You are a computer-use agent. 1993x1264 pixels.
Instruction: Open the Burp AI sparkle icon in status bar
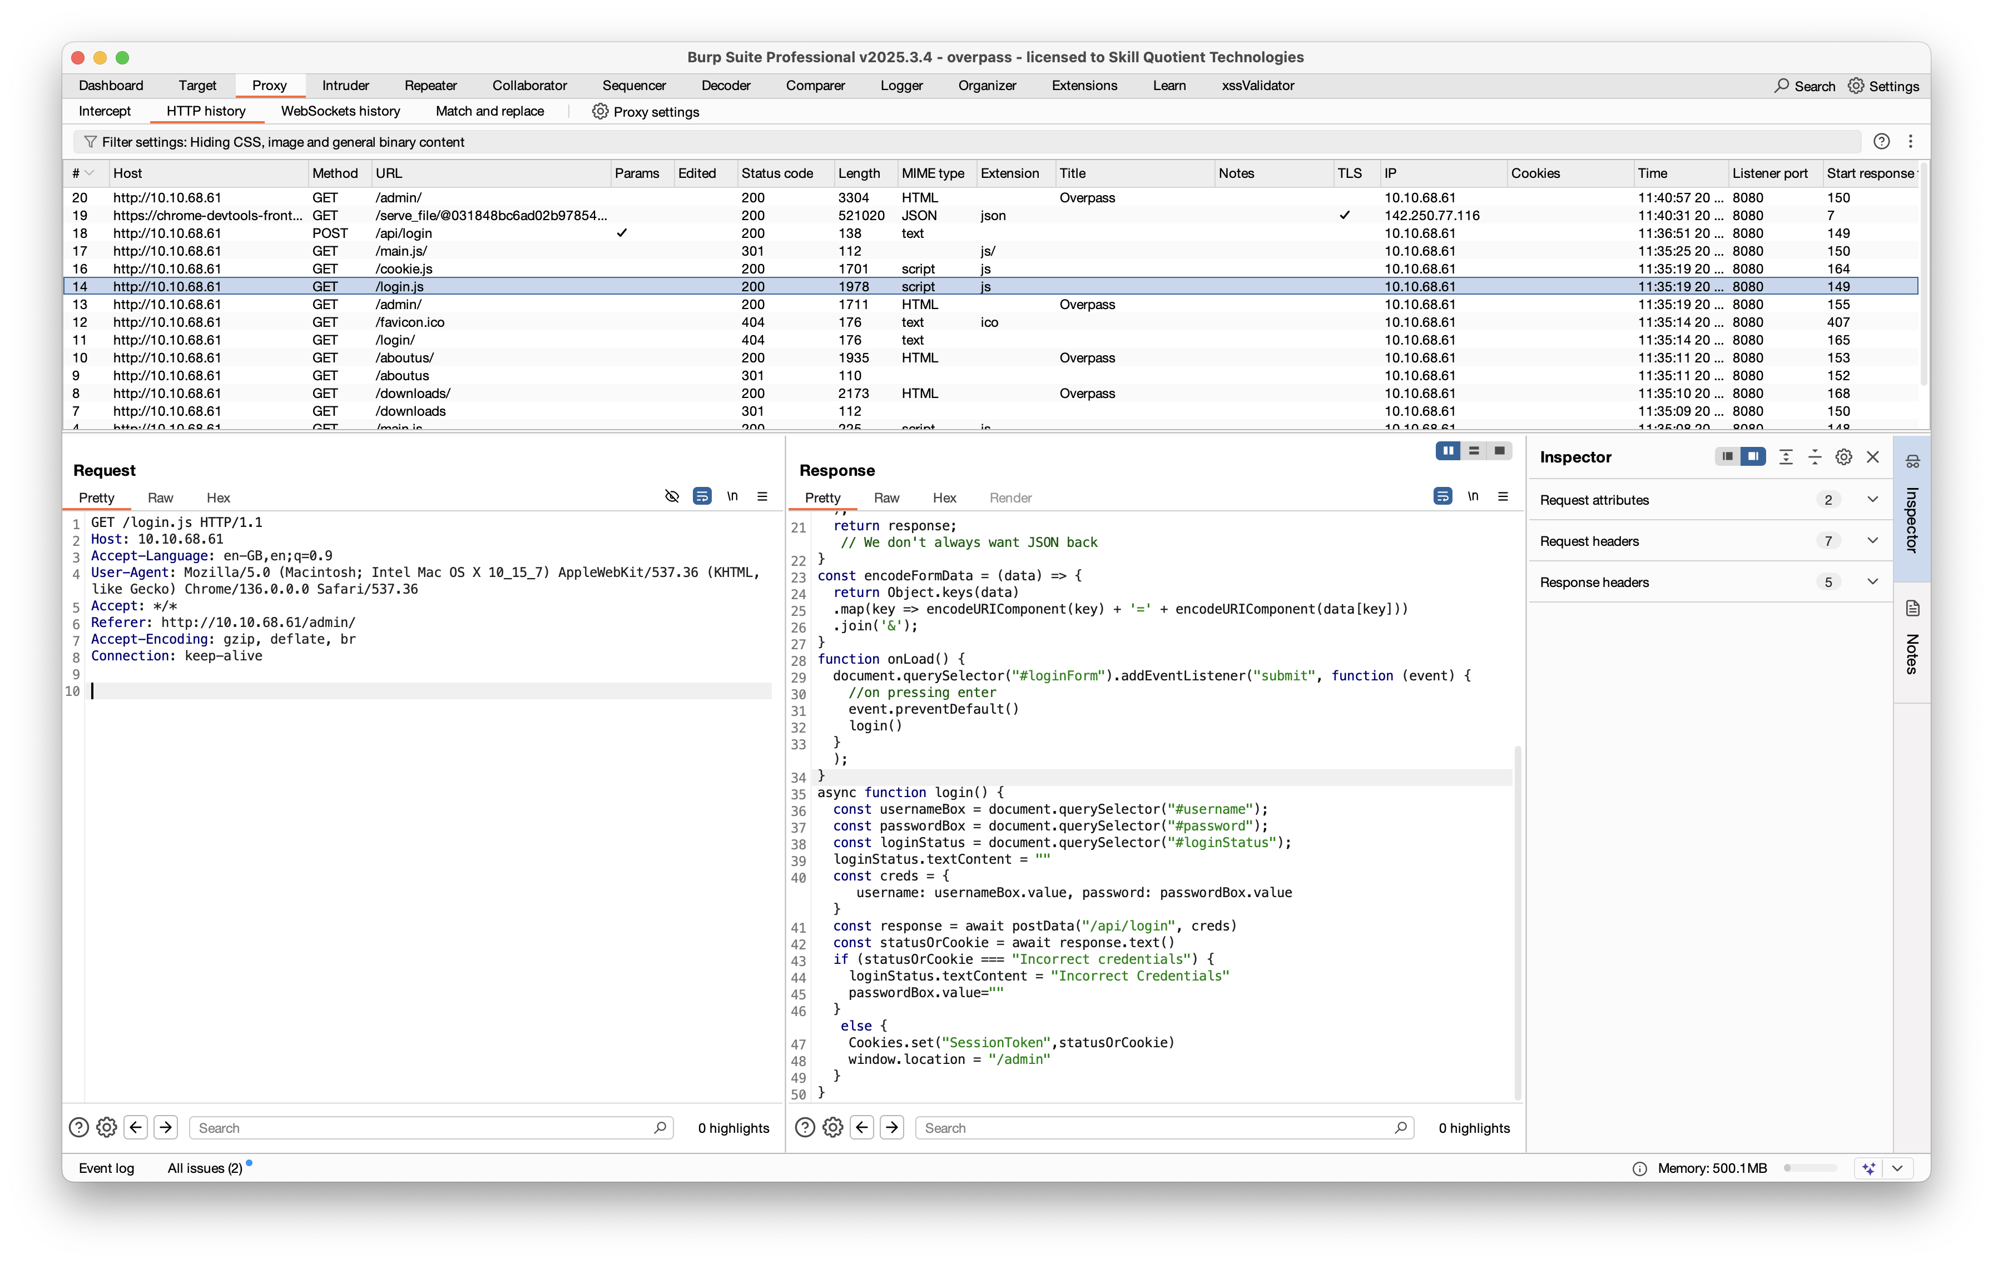tap(1869, 1168)
